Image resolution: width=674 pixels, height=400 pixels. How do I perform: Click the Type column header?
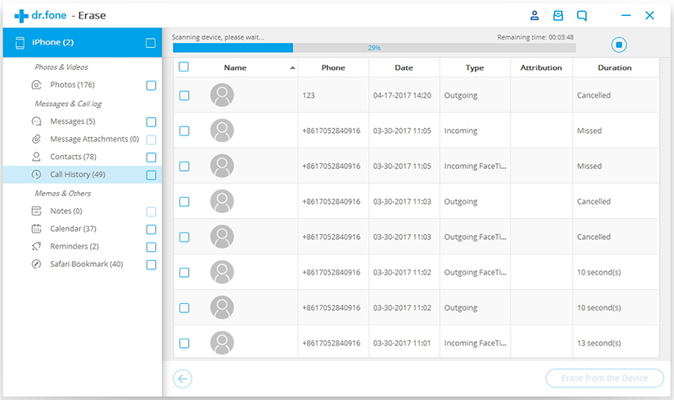[474, 67]
